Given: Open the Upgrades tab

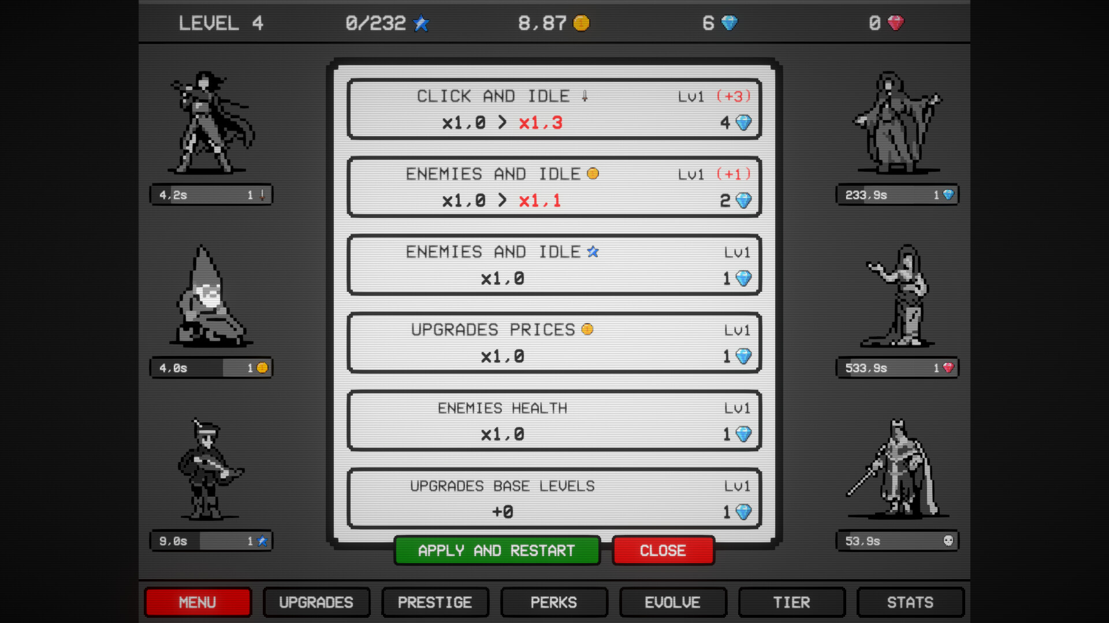Looking at the screenshot, I should [317, 602].
